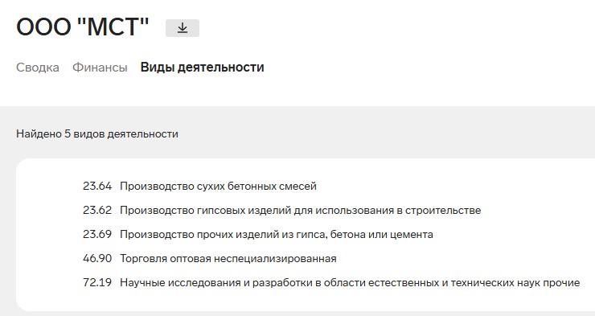Screen dimensions: 595x316
Task: Select the Виды деятельности tab
Action: [203, 68]
